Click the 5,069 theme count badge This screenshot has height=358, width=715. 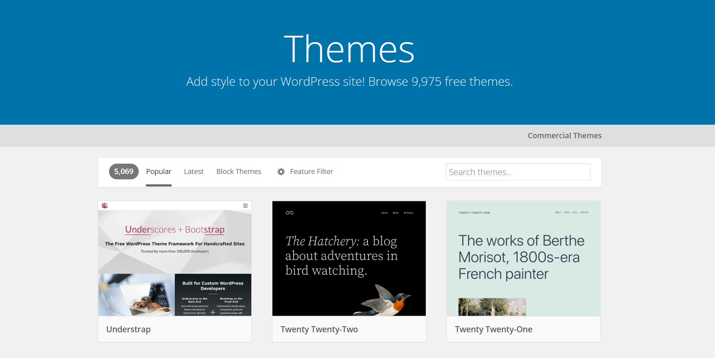tap(124, 171)
